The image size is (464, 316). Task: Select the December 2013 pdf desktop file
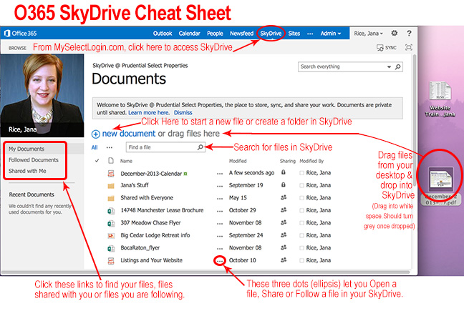[440, 186]
